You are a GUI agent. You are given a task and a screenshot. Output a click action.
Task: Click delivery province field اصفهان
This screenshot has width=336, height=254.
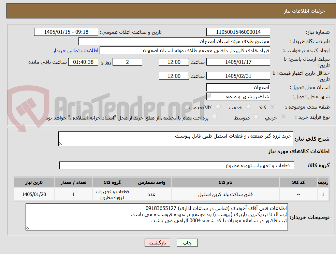pyautogui.click(x=238, y=87)
